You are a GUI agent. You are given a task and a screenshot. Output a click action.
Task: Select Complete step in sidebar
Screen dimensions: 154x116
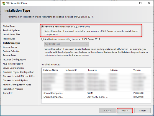[x=8, y=93]
